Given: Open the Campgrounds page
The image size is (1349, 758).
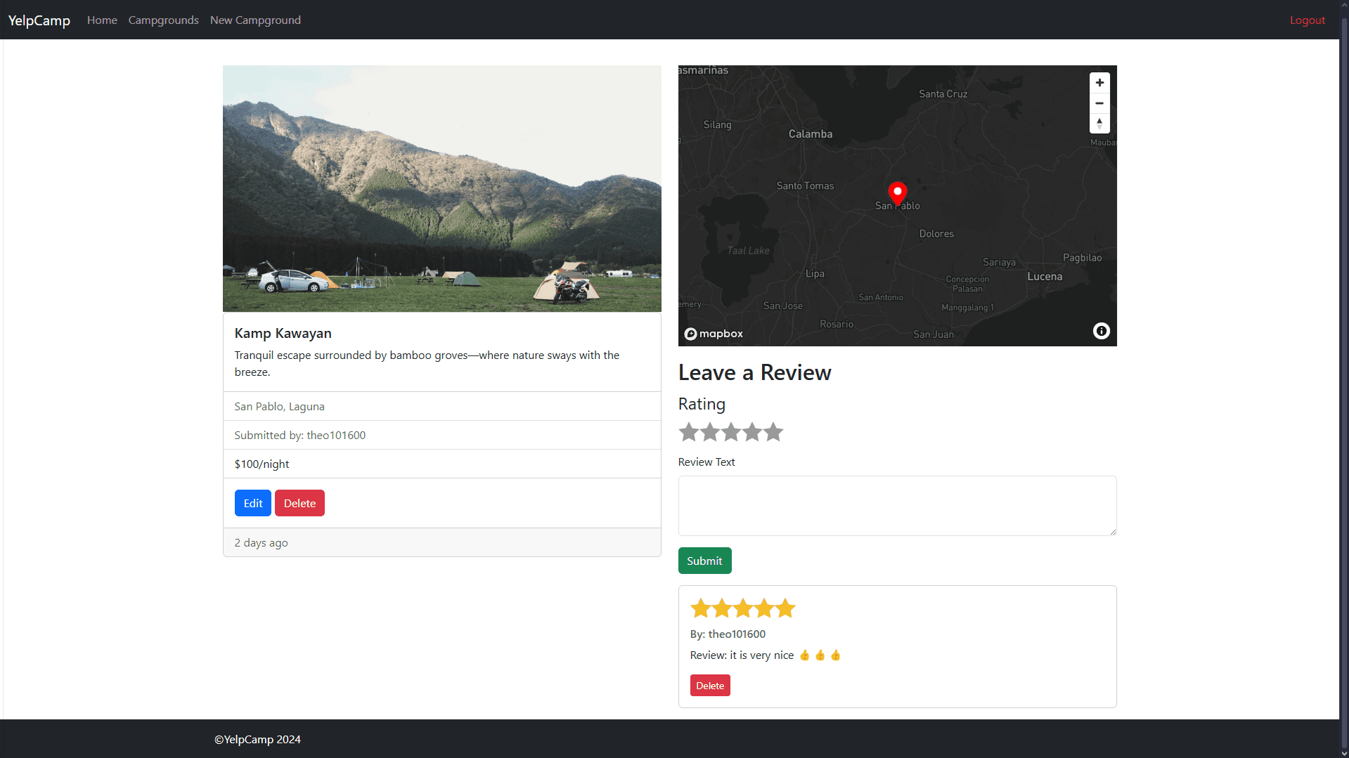Looking at the screenshot, I should pyautogui.click(x=162, y=20).
